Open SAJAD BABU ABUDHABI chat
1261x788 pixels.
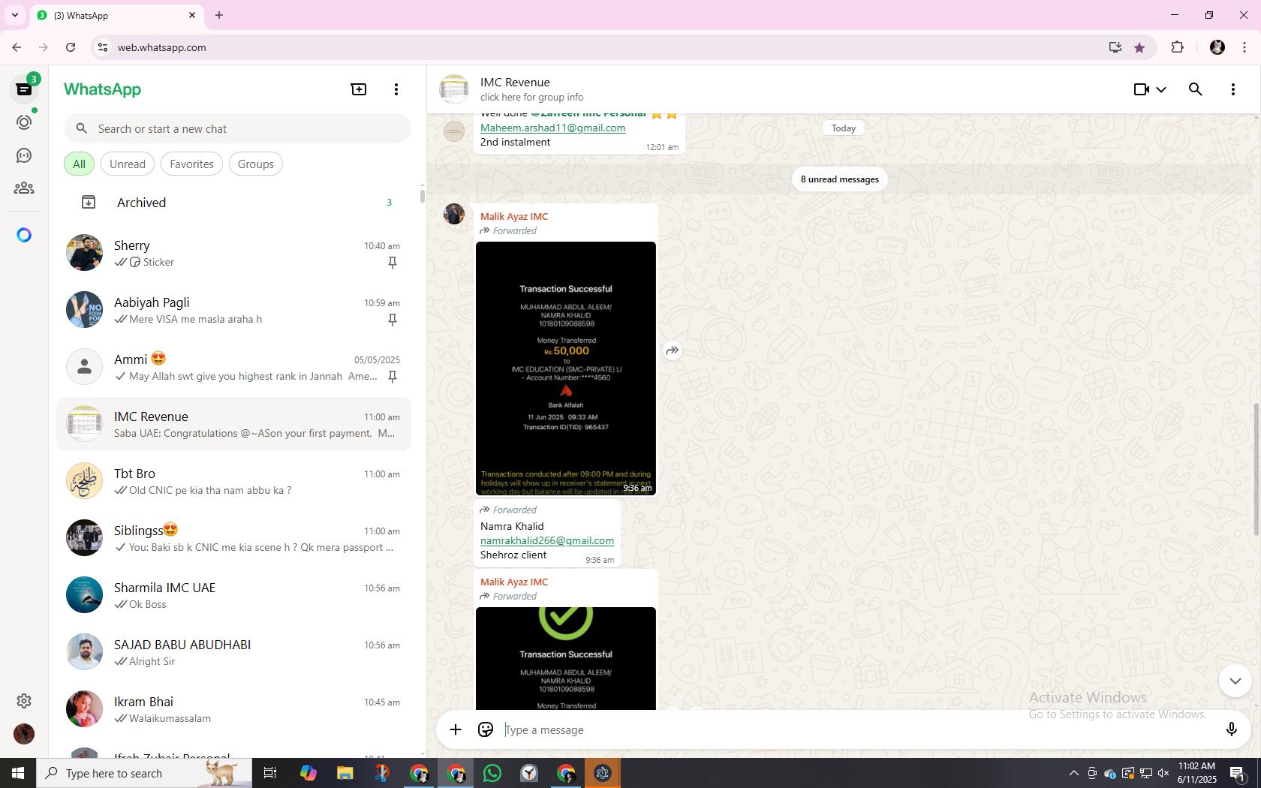point(234,652)
